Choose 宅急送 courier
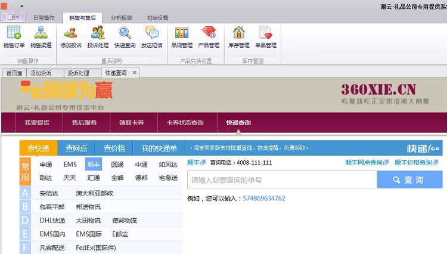The height and width of the screenshot is (254, 447). [x=168, y=178]
